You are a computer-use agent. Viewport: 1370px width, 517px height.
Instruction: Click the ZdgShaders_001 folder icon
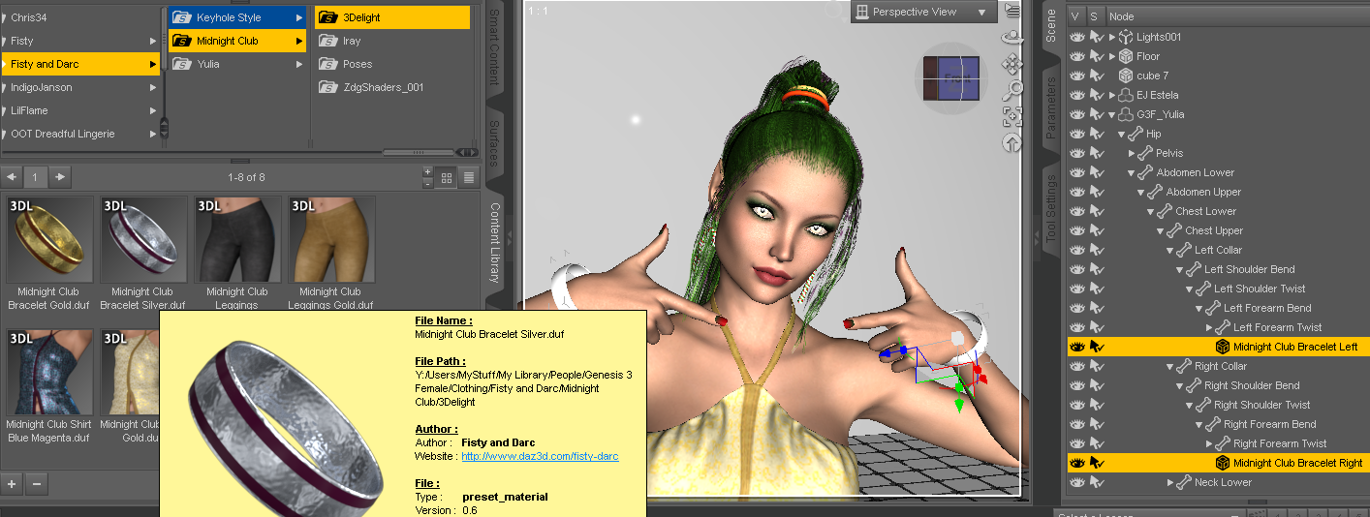pos(329,87)
